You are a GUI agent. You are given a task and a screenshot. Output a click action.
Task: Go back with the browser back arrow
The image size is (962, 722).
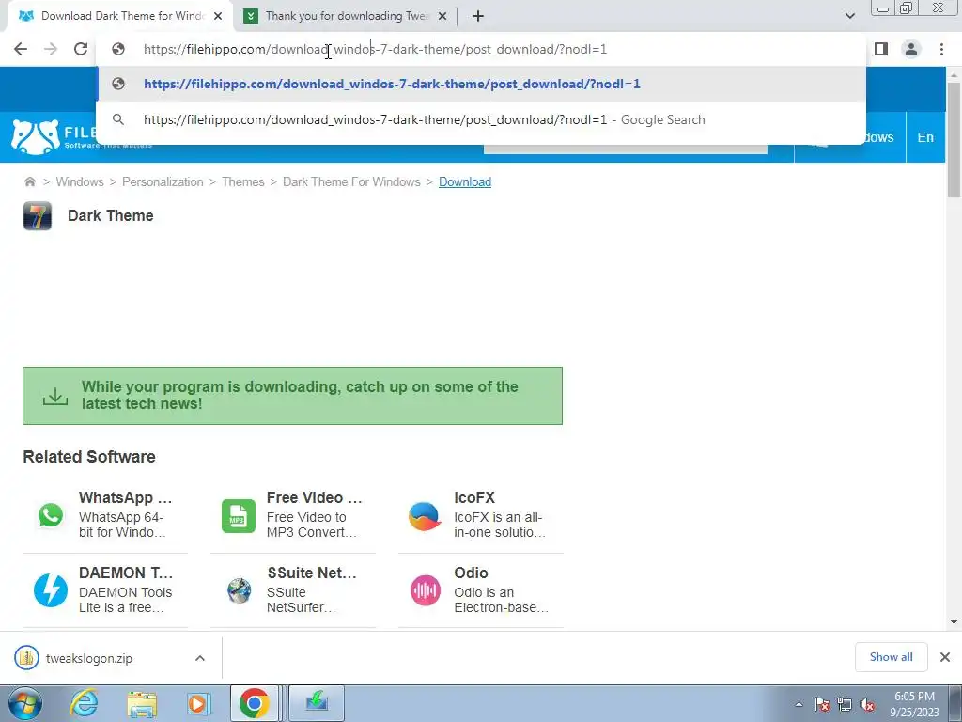click(21, 49)
